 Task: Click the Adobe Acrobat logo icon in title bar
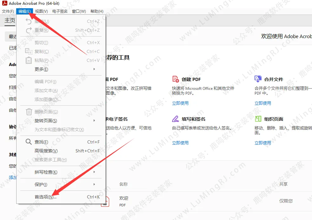coord(5,3)
